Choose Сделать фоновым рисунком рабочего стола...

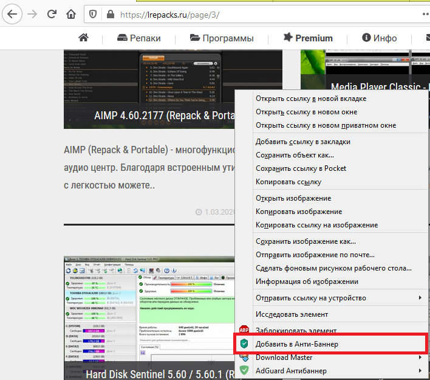pyautogui.click(x=340, y=268)
